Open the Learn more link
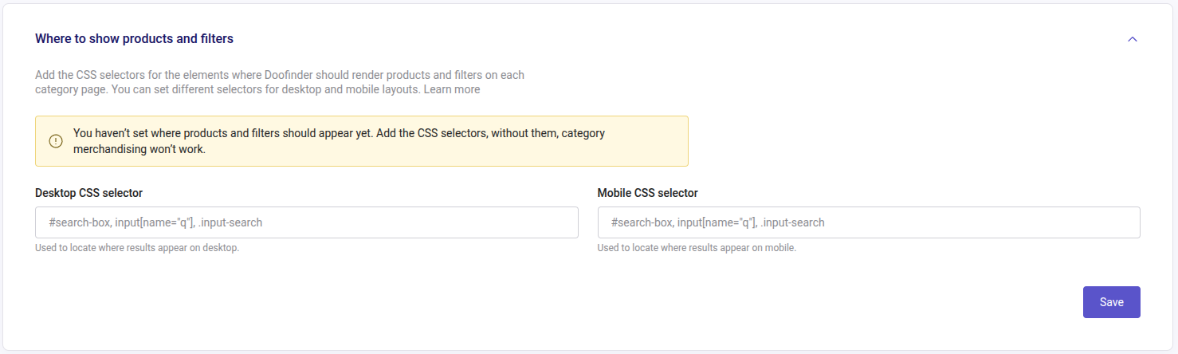Viewport: 1178px width, 354px height. pos(451,89)
